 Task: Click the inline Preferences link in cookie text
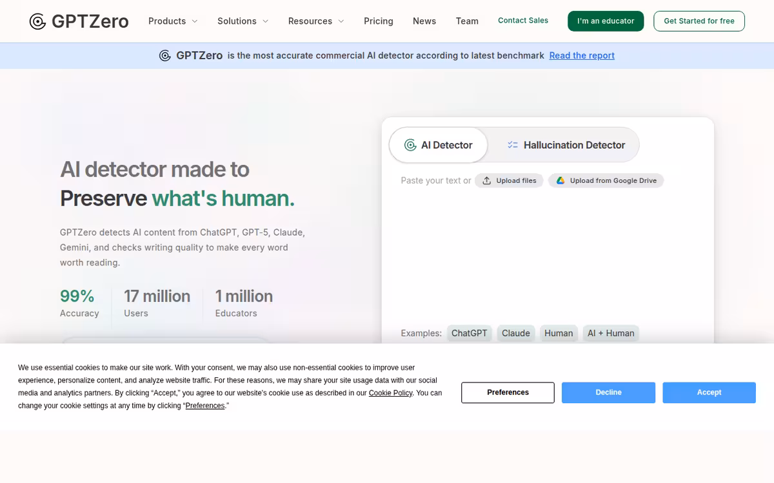[x=205, y=406]
